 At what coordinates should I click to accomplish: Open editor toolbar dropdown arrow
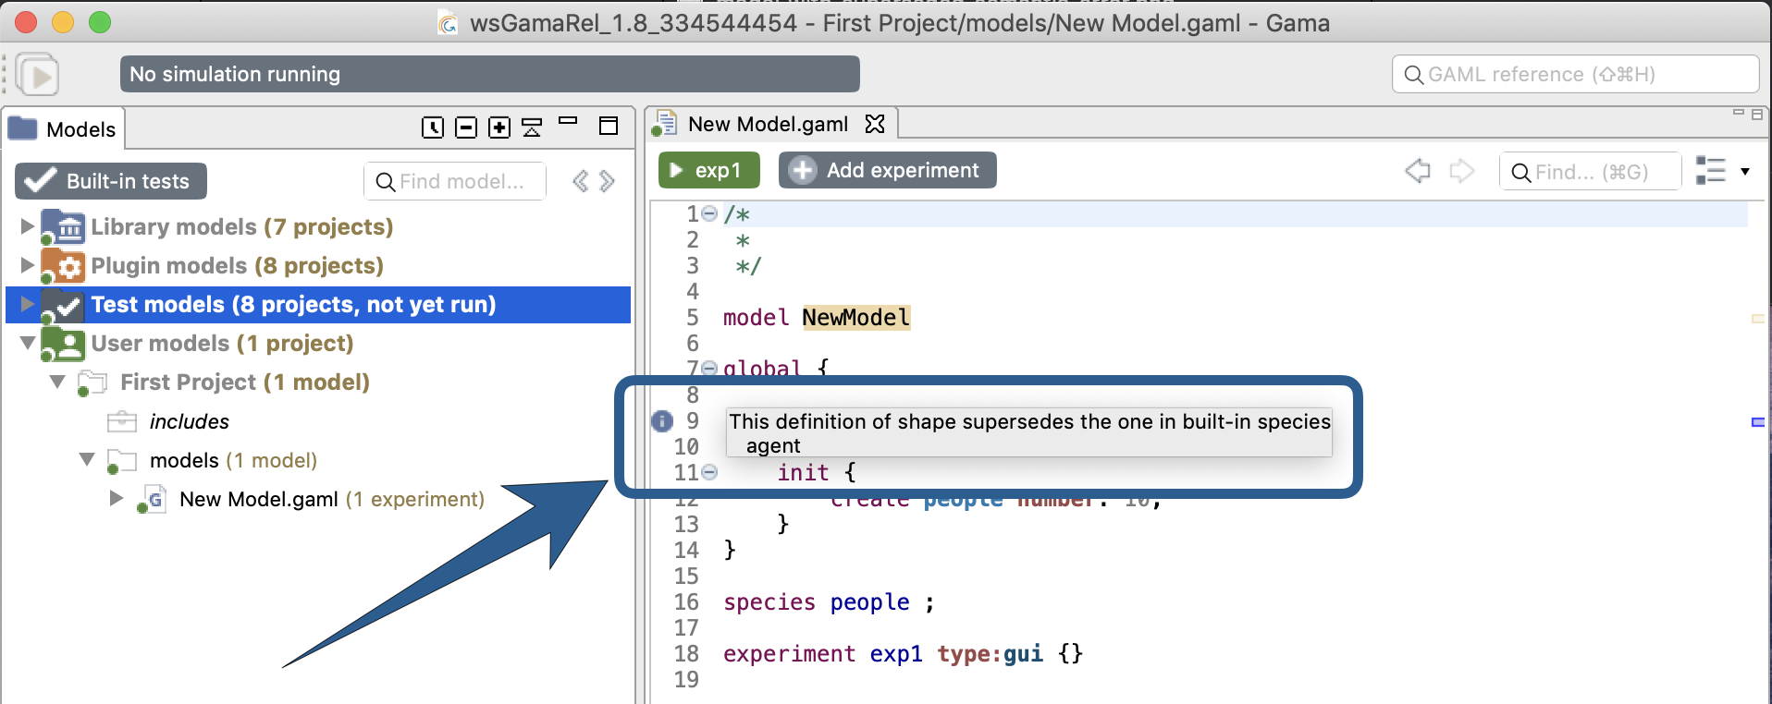1745,172
